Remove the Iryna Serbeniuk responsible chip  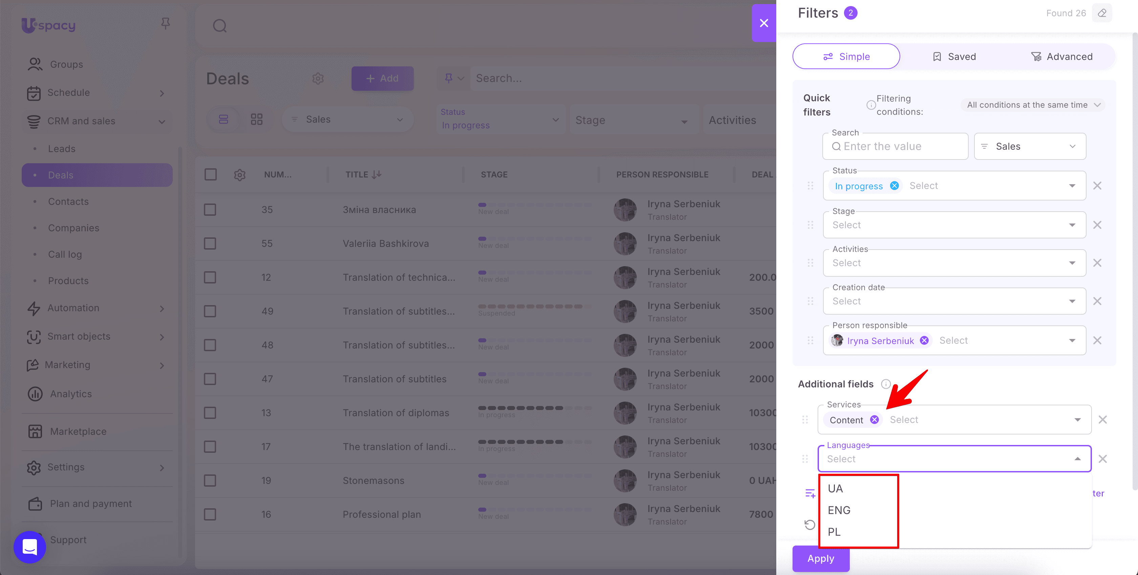[x=924, y=340]
